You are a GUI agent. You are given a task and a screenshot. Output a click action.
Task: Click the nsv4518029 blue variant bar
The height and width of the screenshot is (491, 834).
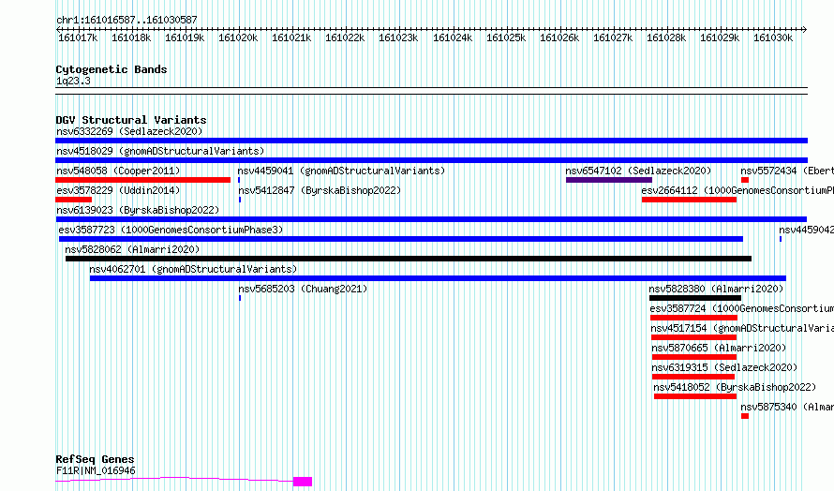[x=431, y=160]
